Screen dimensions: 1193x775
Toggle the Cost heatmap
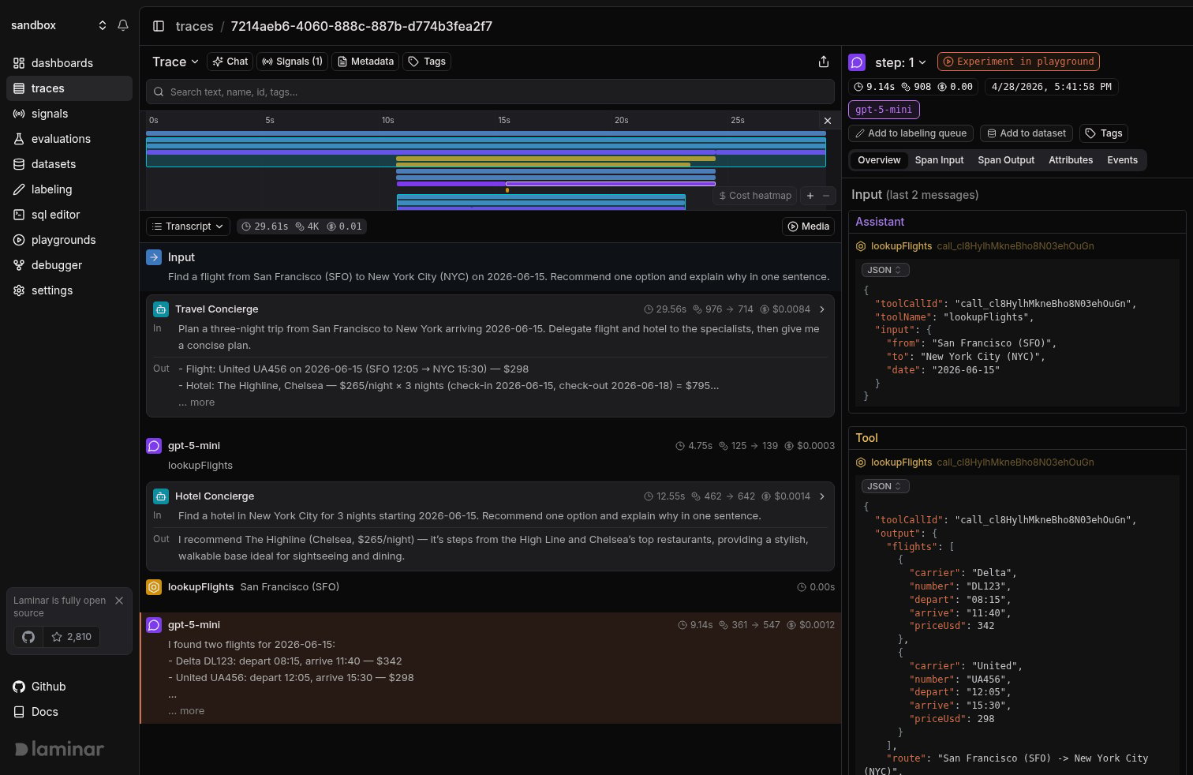click(x=755, y=196)
